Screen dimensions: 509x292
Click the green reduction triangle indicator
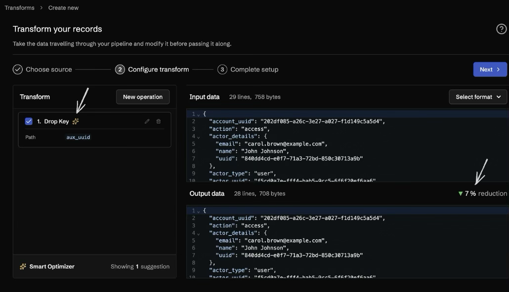(x=461, y=194)
